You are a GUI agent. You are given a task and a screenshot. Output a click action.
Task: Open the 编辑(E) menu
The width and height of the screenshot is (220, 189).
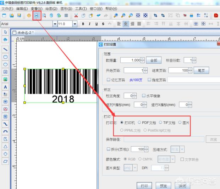pos(22,9)
